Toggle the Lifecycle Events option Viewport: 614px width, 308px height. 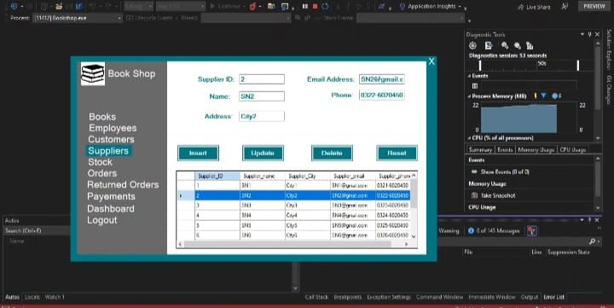pyautogui.click(x=130, y=18)
